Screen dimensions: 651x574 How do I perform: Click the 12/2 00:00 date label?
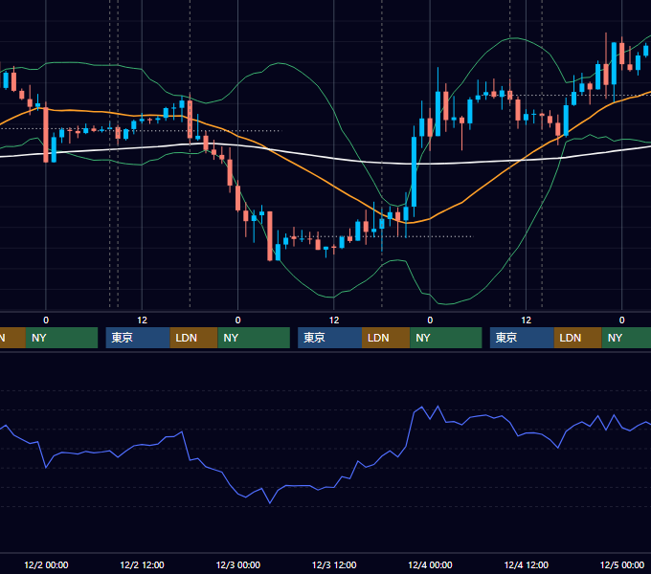[46, 564]
